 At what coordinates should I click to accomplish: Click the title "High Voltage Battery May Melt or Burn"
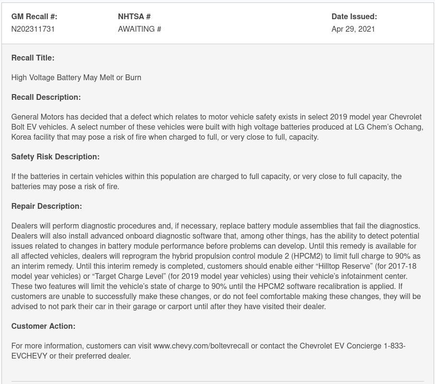76,77
